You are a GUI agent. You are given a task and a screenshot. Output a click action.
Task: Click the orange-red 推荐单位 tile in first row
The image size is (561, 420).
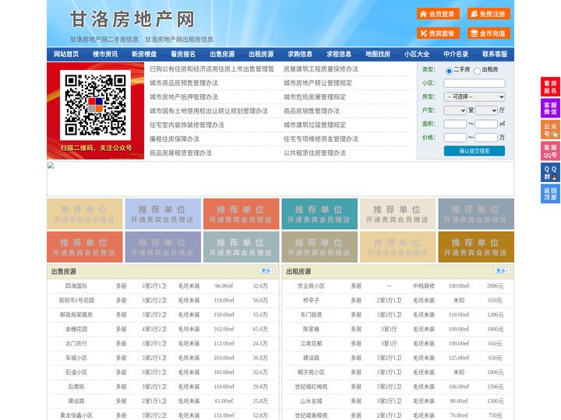(241, 214)
